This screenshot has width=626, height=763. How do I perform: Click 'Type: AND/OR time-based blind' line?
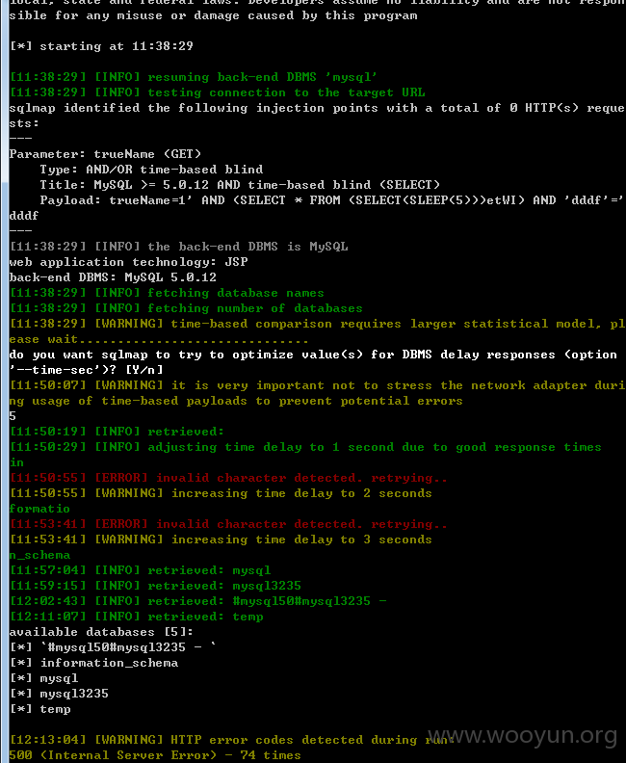click(151, 170)
